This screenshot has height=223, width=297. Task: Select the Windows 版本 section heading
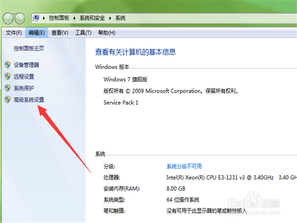point(112,67)
